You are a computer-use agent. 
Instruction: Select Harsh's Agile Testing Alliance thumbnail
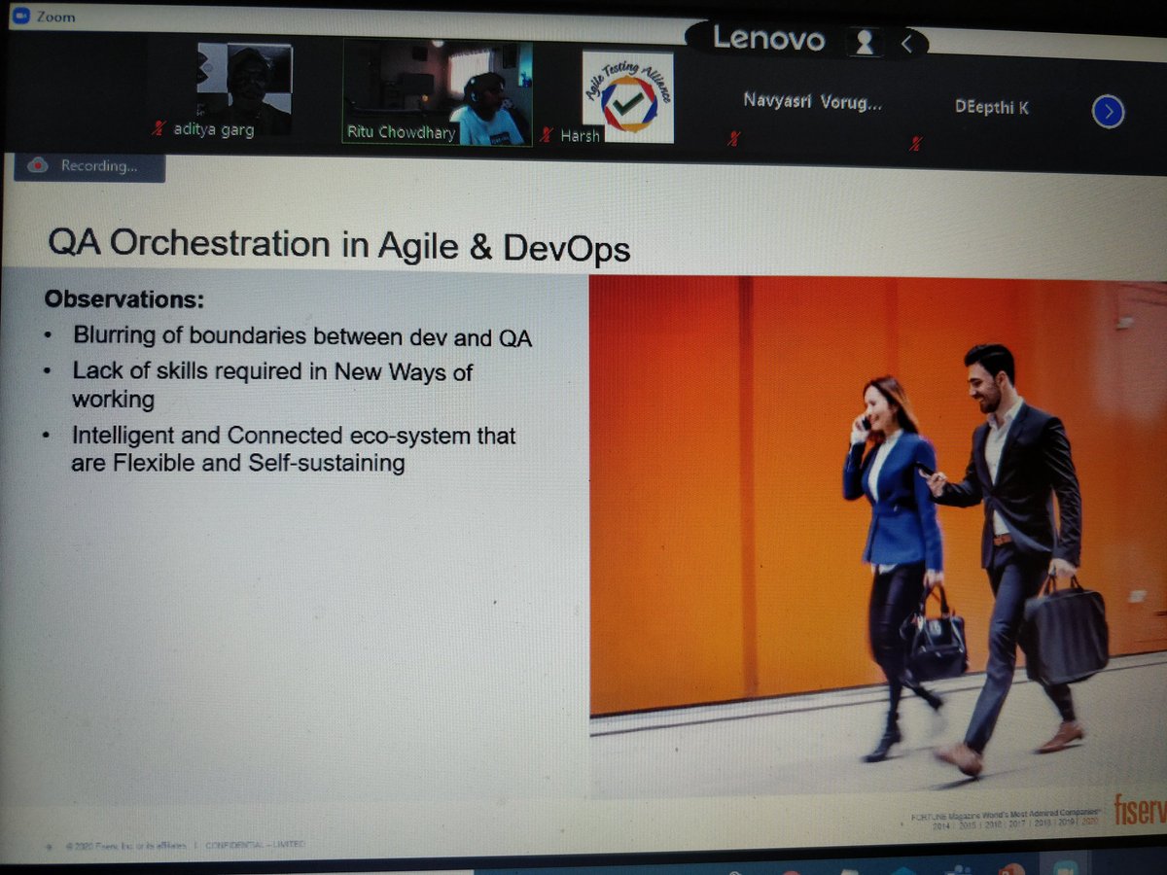(x=626, y=98)
